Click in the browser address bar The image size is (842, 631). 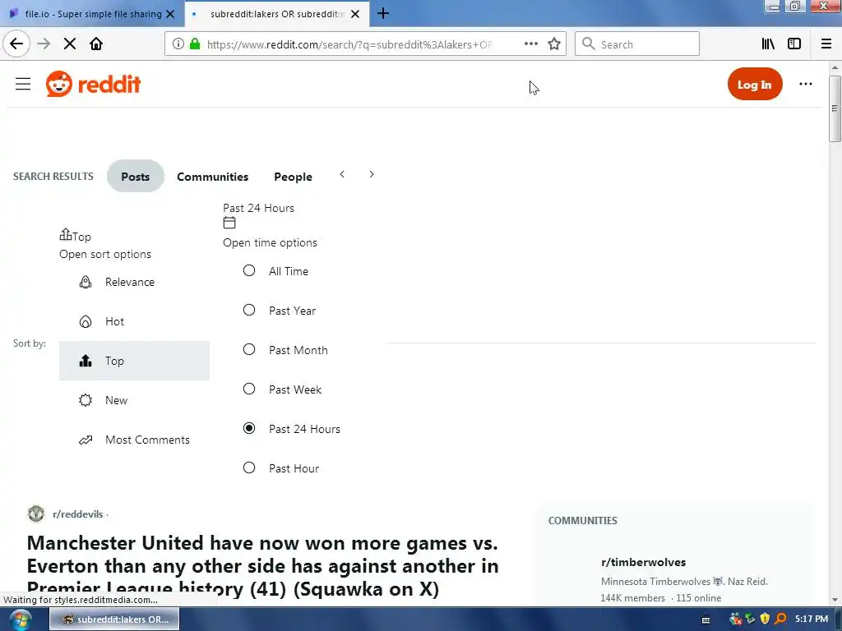(349, 44)
